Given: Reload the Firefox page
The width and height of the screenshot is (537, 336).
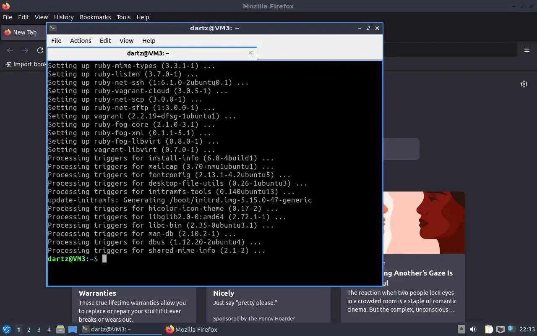Looking at the screenshot, I should 40,50.
